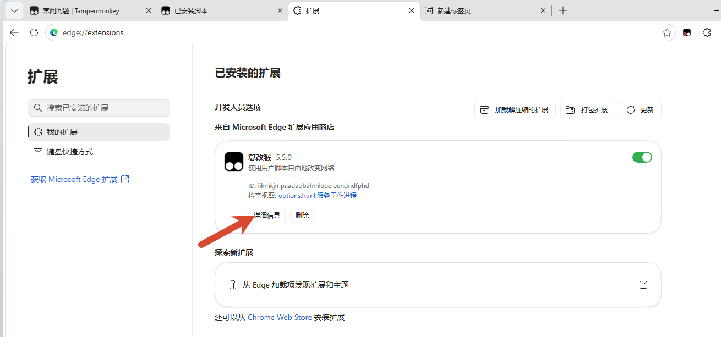
Task: Refresh the page with the reload icon
Action: [34, 32]
